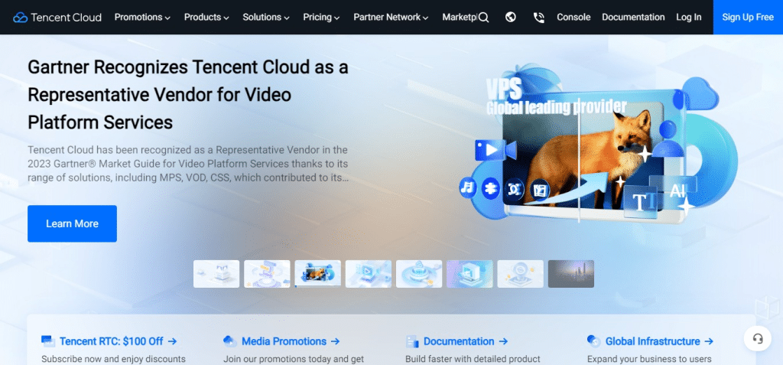The height and width of the screenshot is (365, 783).
Task: Expand the Solutions dropdown menu
Action: pos(266,18)
